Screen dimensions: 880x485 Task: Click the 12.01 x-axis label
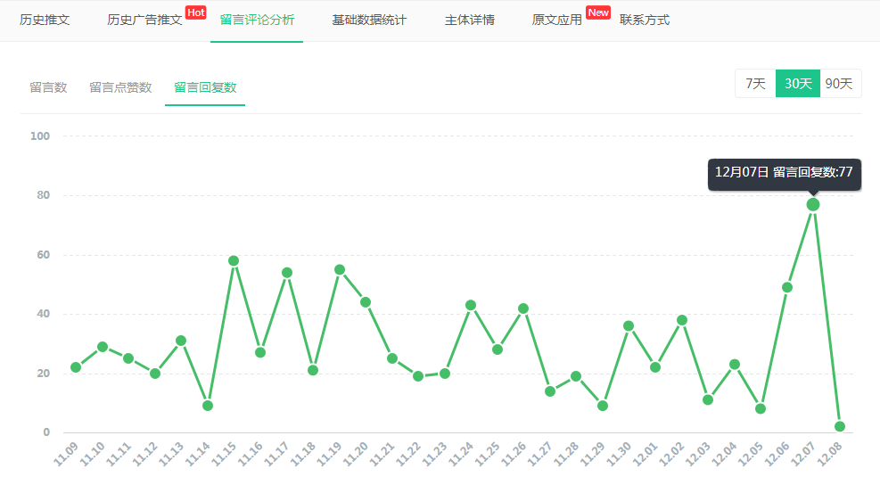coord(645,454)
